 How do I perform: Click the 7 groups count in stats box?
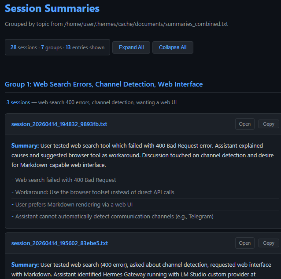[51, 47]
